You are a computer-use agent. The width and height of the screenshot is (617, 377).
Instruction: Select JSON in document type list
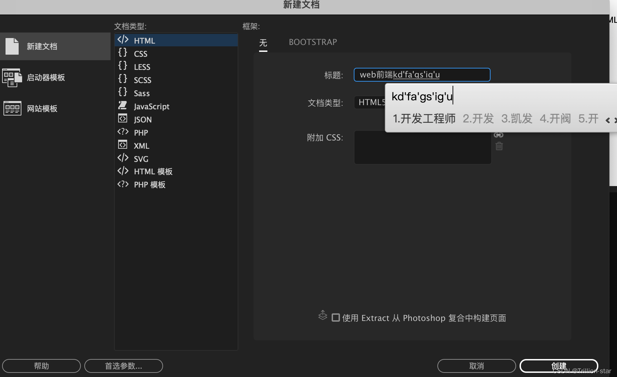[x=176, y=119]
